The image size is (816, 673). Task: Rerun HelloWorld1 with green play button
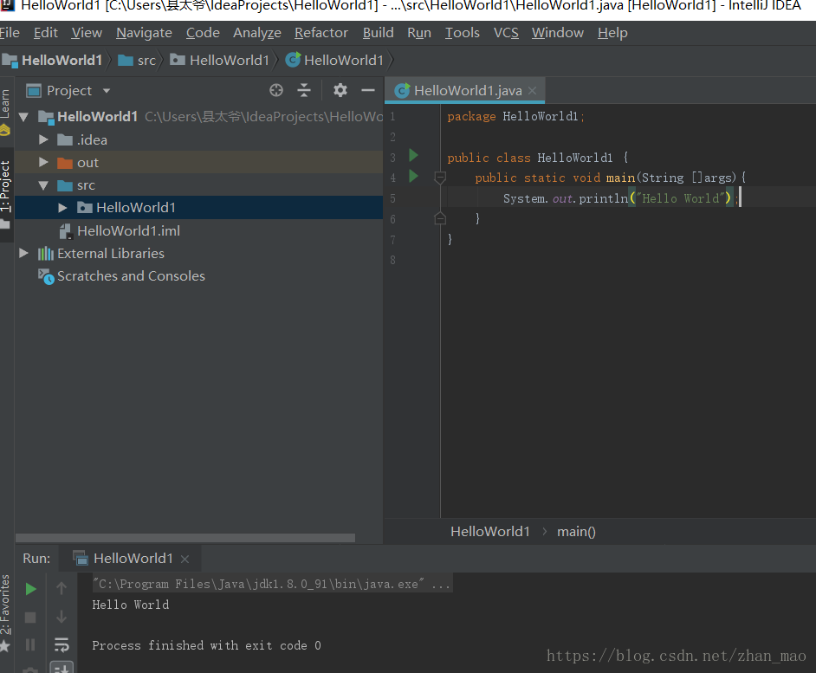(30, 589)
